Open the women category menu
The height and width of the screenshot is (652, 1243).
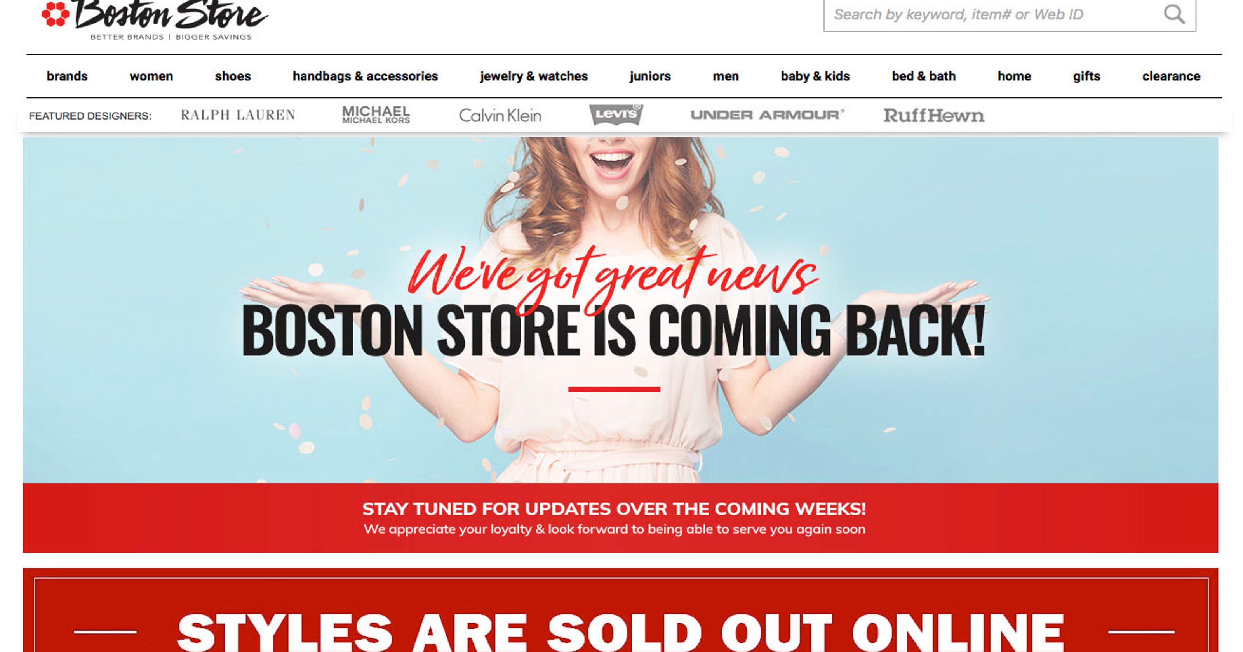(151, 76)
